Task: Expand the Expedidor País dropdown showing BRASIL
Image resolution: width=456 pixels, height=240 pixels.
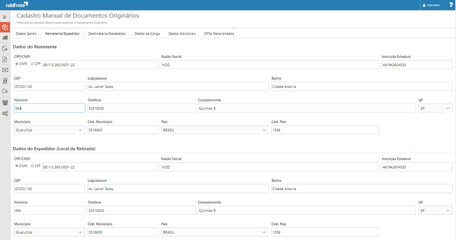Action: point(215,232)
